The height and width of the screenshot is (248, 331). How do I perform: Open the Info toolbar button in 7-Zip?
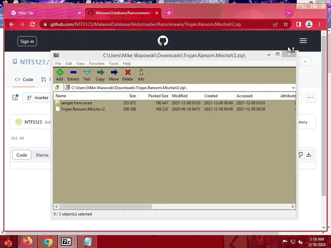click(x=141, y=75)
